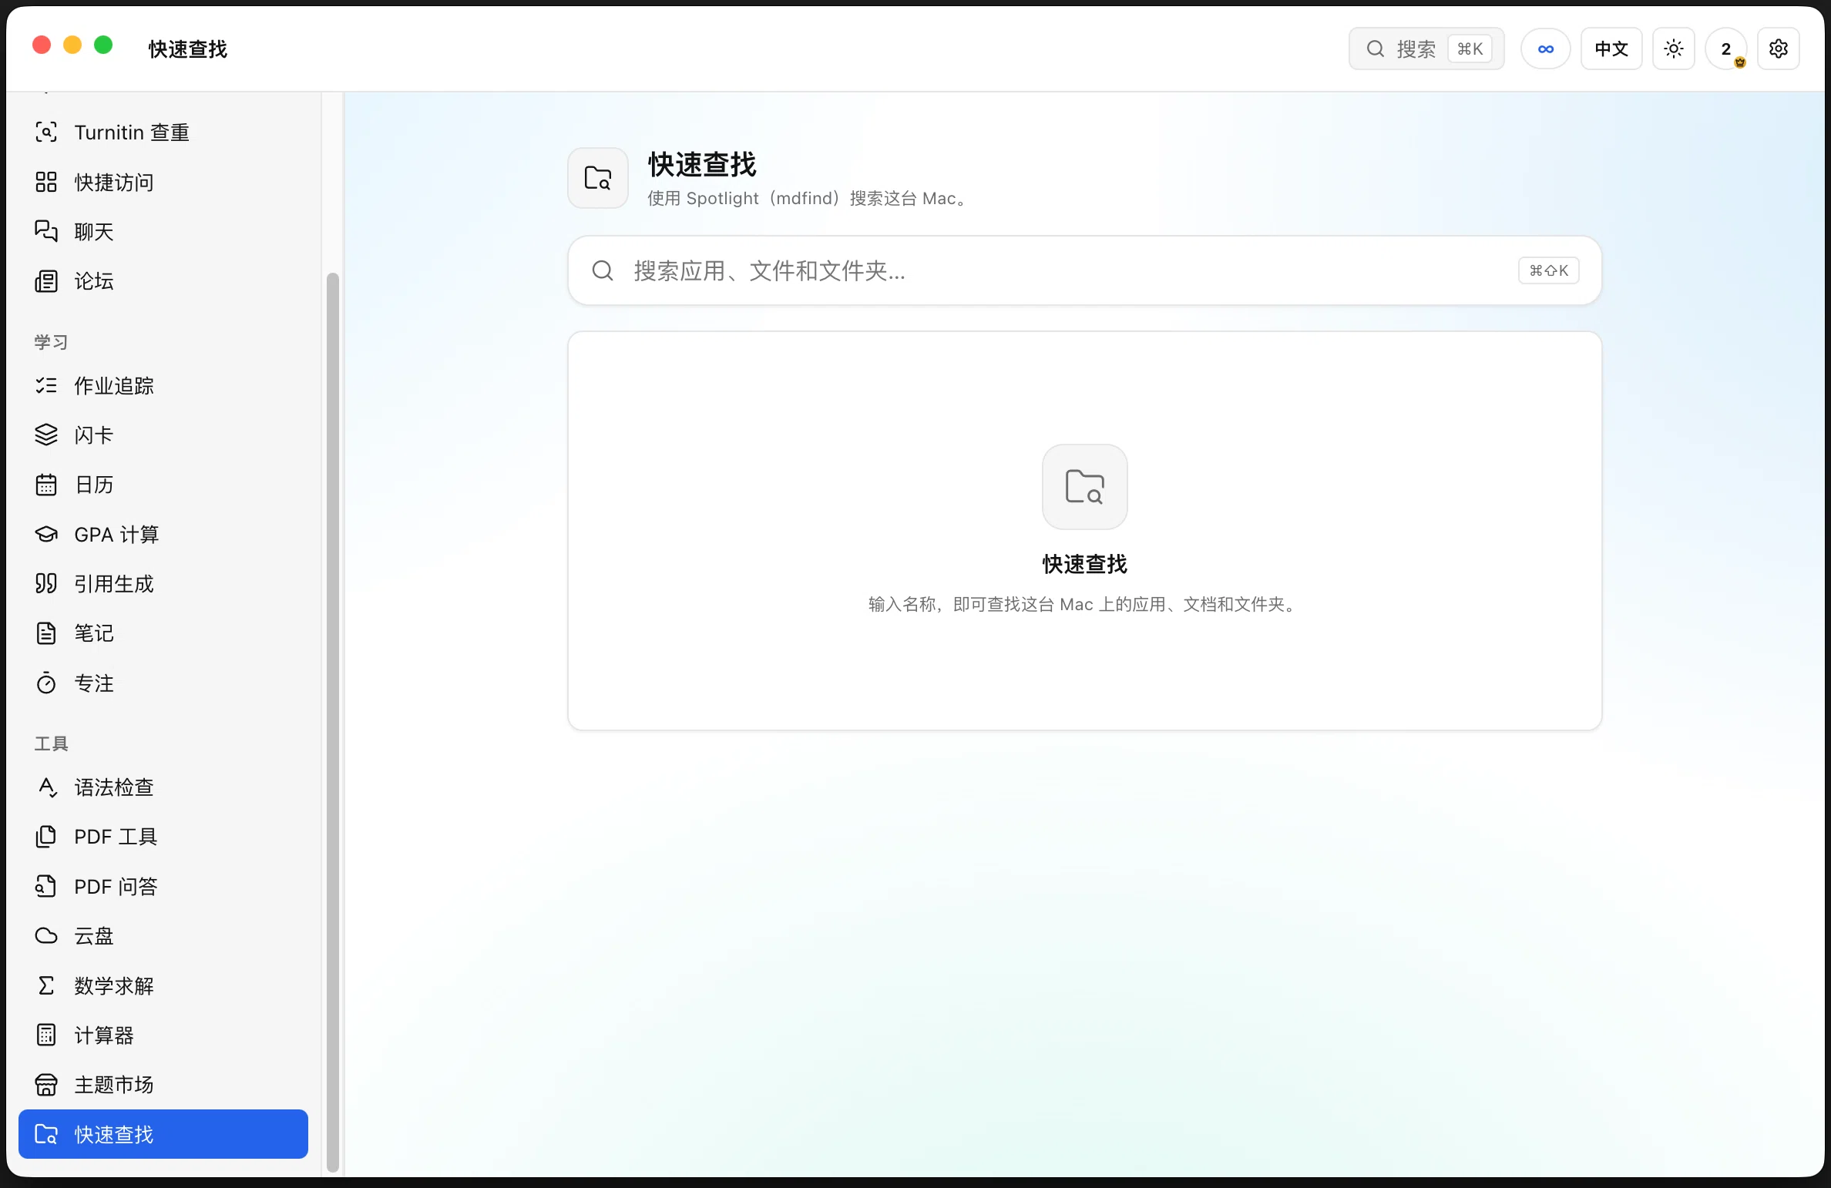
Task: Open 计算器 calculator
Action: pos(163,1035)
